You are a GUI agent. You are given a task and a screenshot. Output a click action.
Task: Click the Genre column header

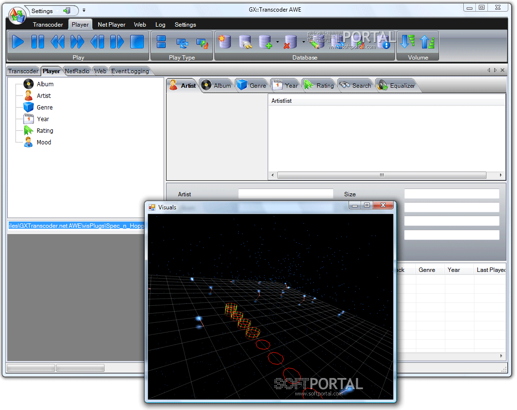pos(430,270)
